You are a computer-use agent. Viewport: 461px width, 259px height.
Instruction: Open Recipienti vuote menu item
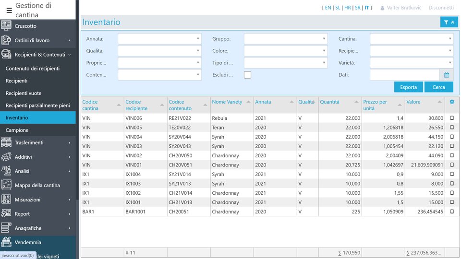click(x=24, y=93)
